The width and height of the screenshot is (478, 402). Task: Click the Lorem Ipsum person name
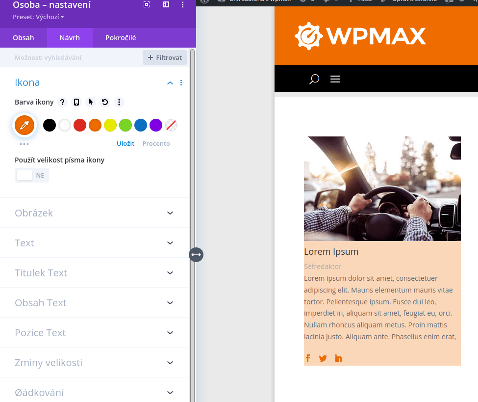tap(331, 252)
